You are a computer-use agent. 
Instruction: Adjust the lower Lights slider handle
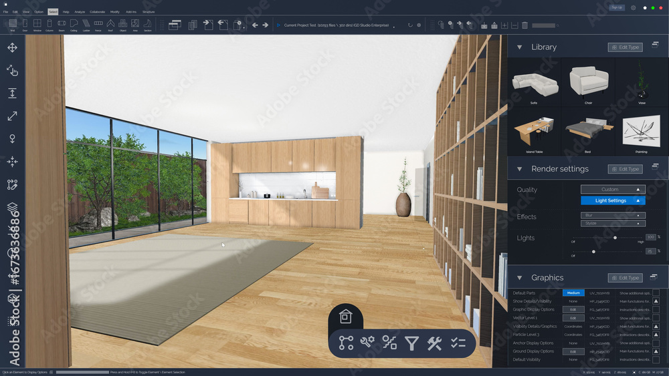(593, 252)
